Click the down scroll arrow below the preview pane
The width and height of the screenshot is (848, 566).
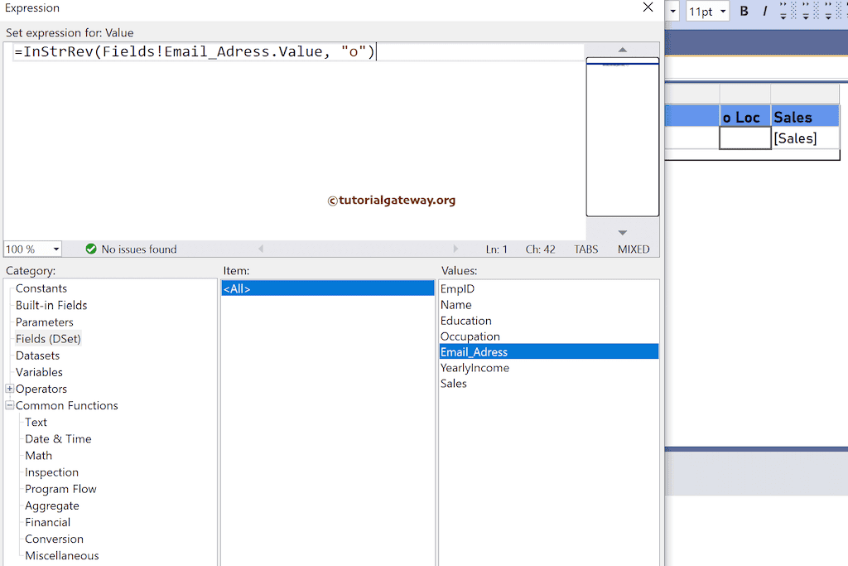[x=622, y=233]
